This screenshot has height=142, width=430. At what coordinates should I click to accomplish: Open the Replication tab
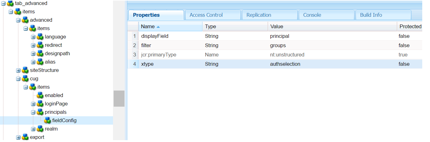[259, 15]
